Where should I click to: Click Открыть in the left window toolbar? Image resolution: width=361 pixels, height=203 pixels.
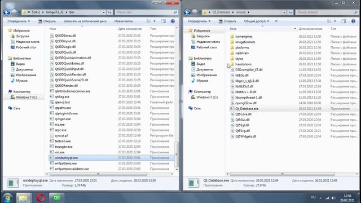pos(47,21)
